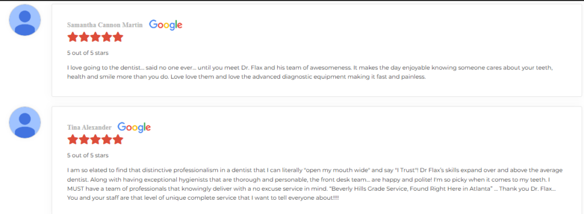Select the second star in Tina Alexander's rating
The width and height of the screenshot is (584, 214).
tap(84, 139)
